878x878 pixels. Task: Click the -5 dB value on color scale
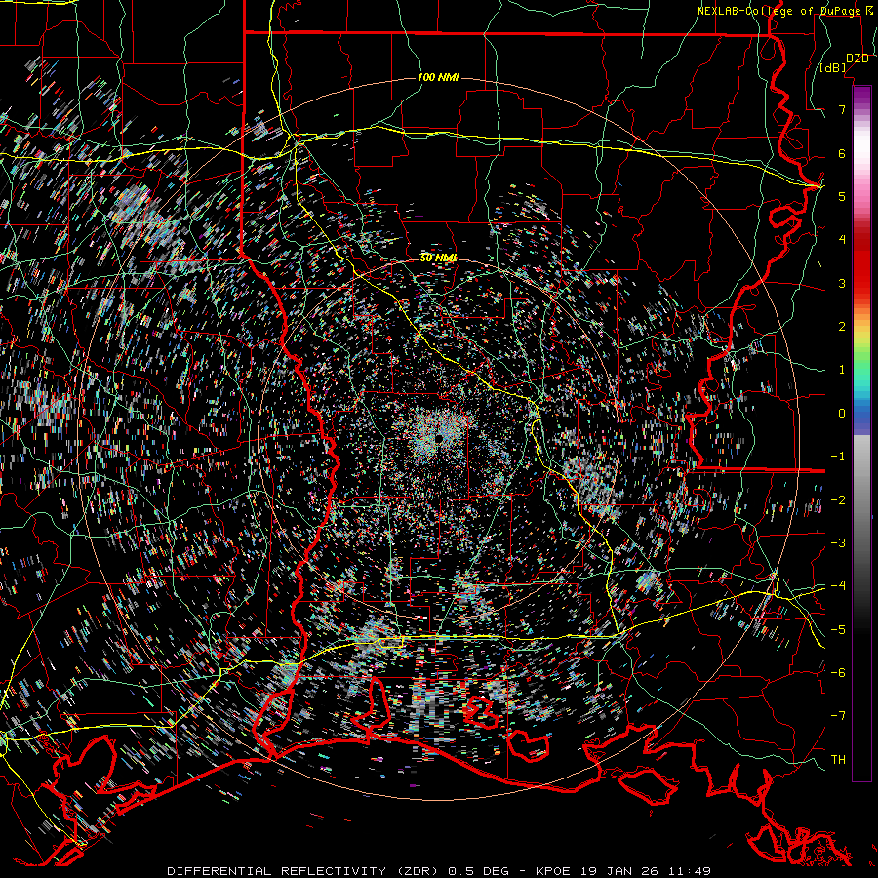point(838,630)
